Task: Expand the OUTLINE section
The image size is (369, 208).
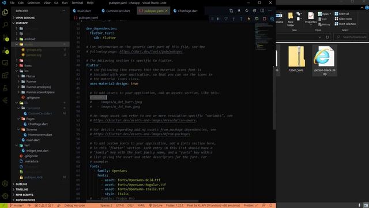Action: click(21, 184)
